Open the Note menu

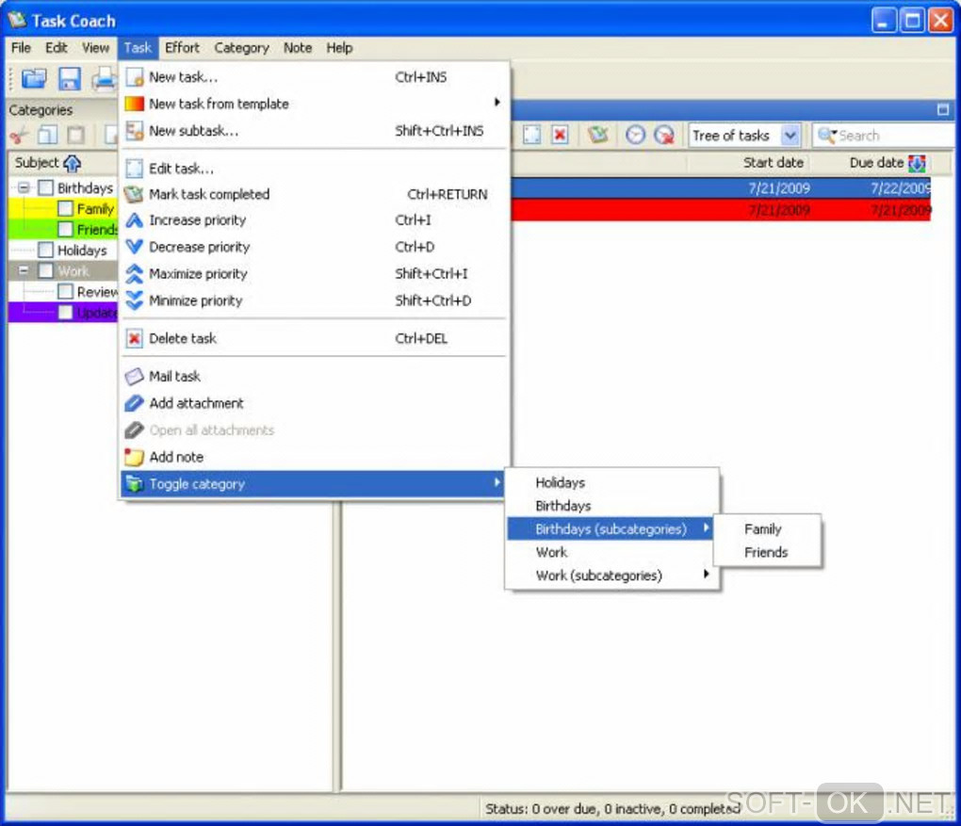[x=297, y=48]
